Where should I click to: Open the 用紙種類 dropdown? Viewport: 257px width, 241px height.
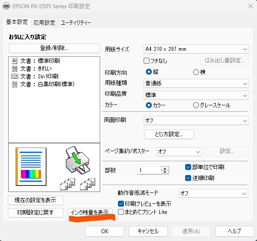196,83
